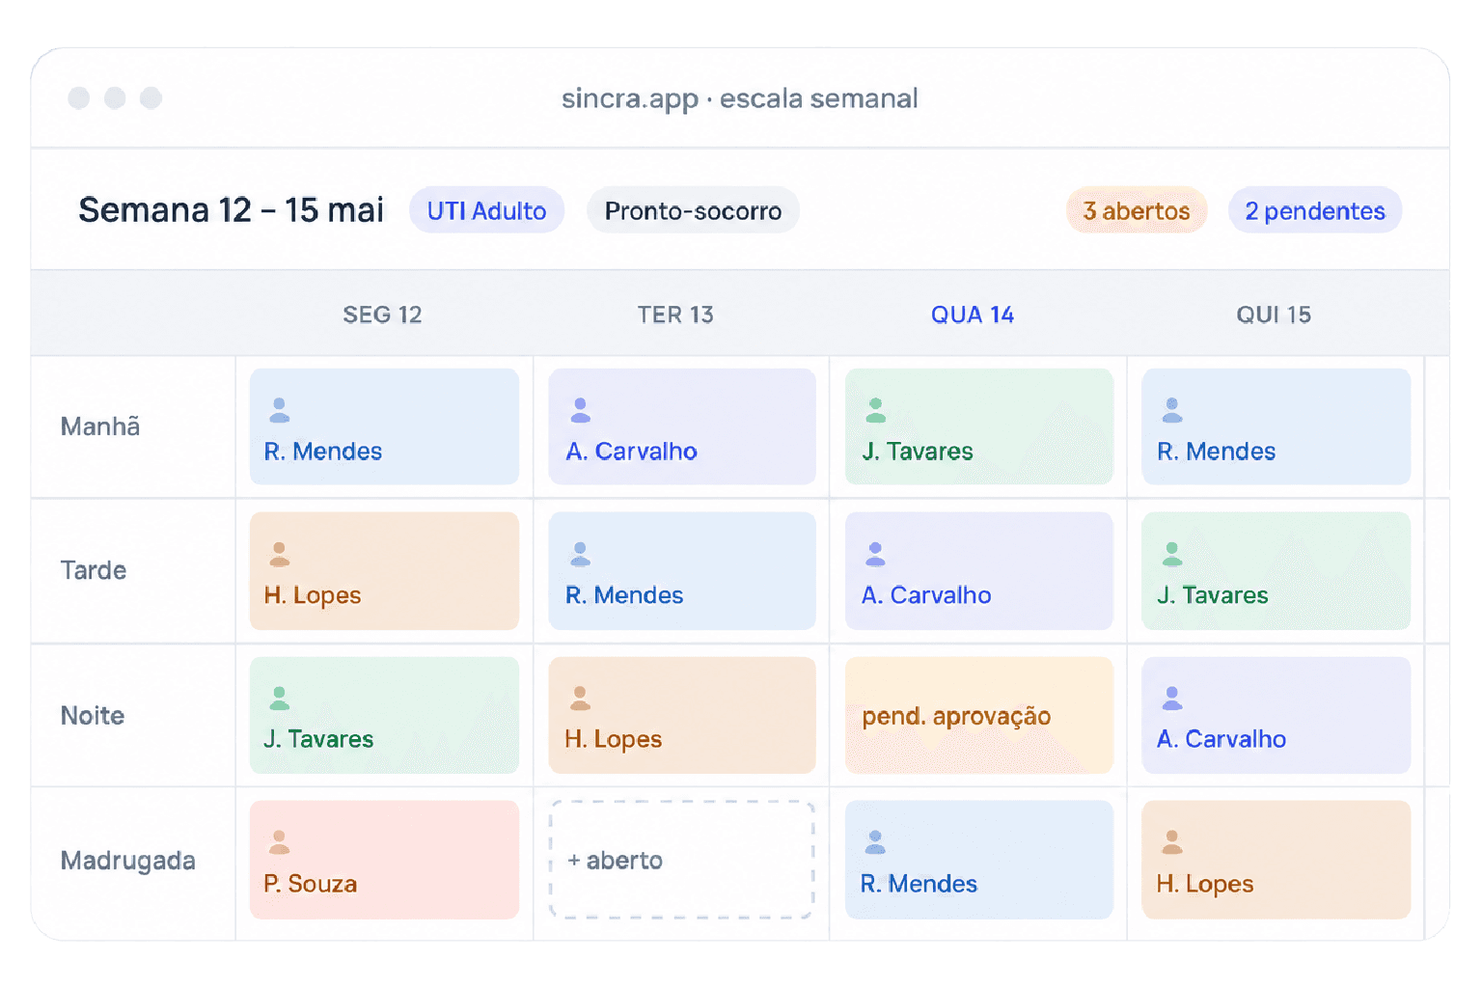Click R. Mendes name in Thursday Manhã
Image resolution: width=1482 pixels, height=988 pixels.
pos(1216,452)
